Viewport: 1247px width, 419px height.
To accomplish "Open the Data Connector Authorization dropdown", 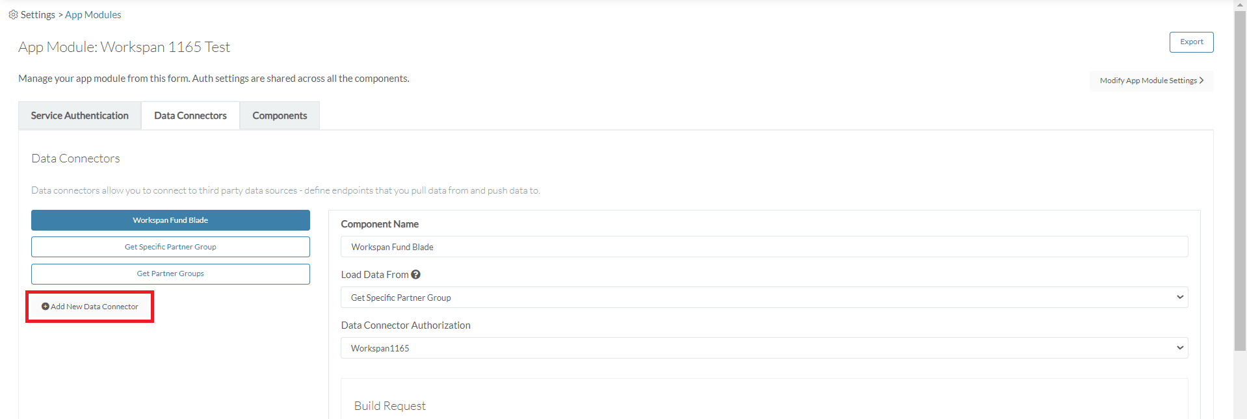I will (x=764, y=348).
